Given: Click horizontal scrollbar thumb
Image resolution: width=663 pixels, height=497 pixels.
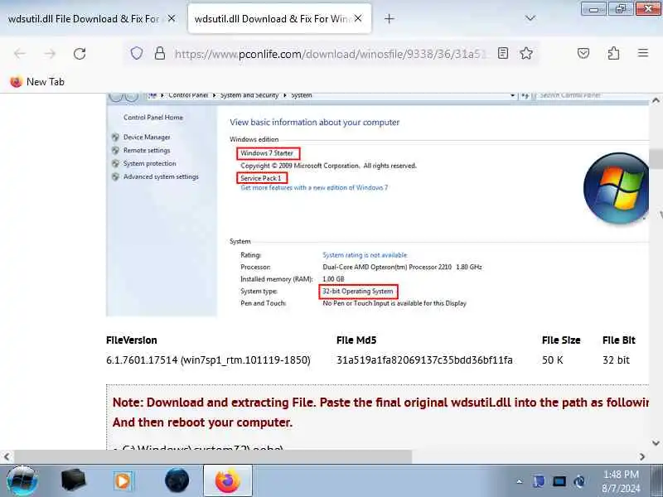Looking at the screenshot, I should tap(213, 456).
